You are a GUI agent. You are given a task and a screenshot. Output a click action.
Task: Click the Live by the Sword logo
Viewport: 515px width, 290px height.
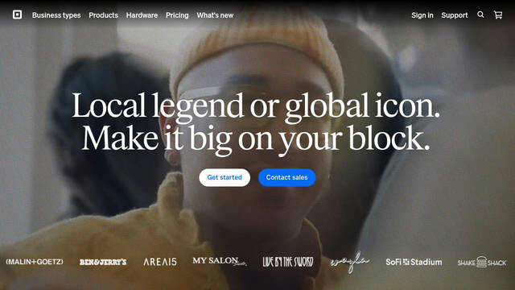pos(288,262)
